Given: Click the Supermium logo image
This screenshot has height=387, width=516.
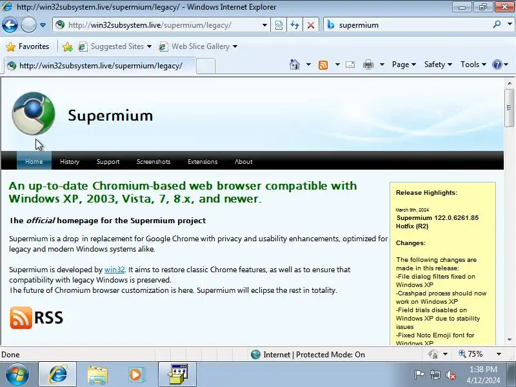Looking at the screenshot, I should point(34,114).
